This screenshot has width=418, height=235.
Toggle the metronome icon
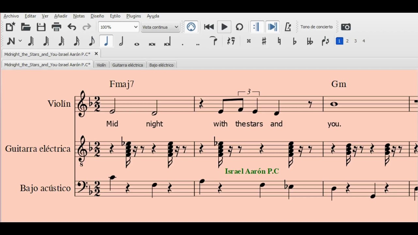point(288,27)
